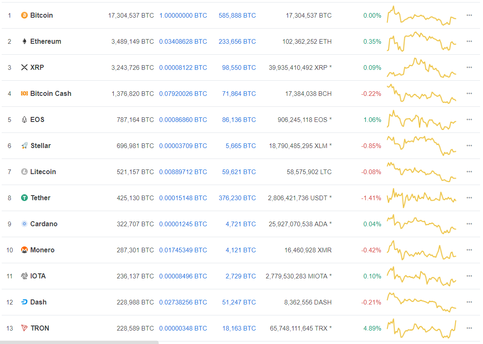483x344 pixels.
Task: Click Ethereum price 0.03408628 BTC
Action: pos(183,42)
